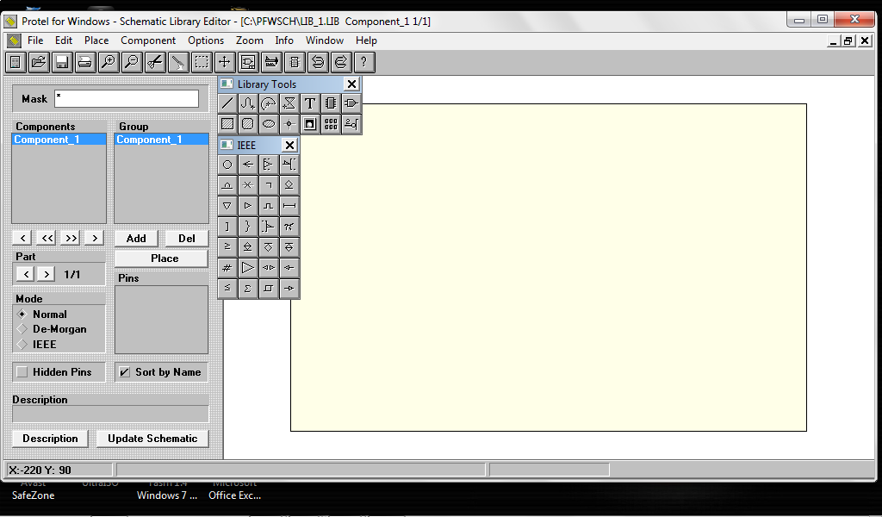This screenshot has height=517, width=882.
Task: Edit the Mask filter input field
Action: (126, 98)
